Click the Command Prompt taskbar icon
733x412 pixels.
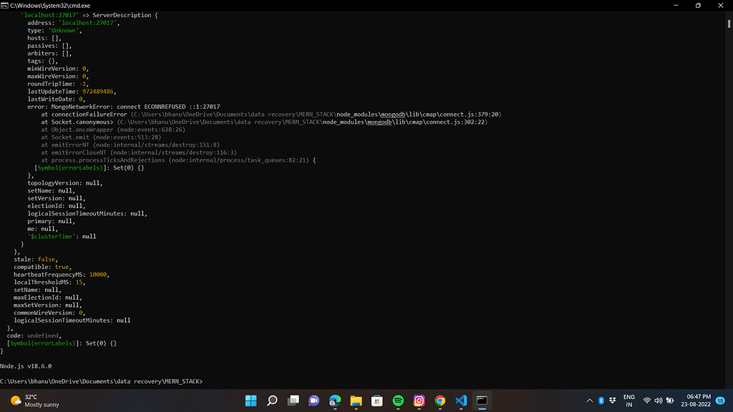click(x=482, y=401)
